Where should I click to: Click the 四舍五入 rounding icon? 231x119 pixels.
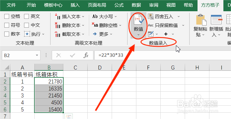(151, 16)
